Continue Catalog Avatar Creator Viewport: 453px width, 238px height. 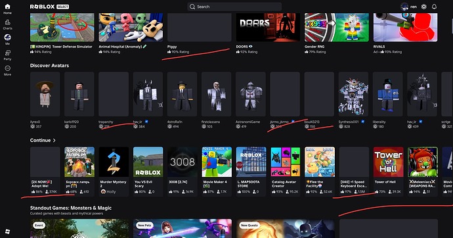point(286,171)
